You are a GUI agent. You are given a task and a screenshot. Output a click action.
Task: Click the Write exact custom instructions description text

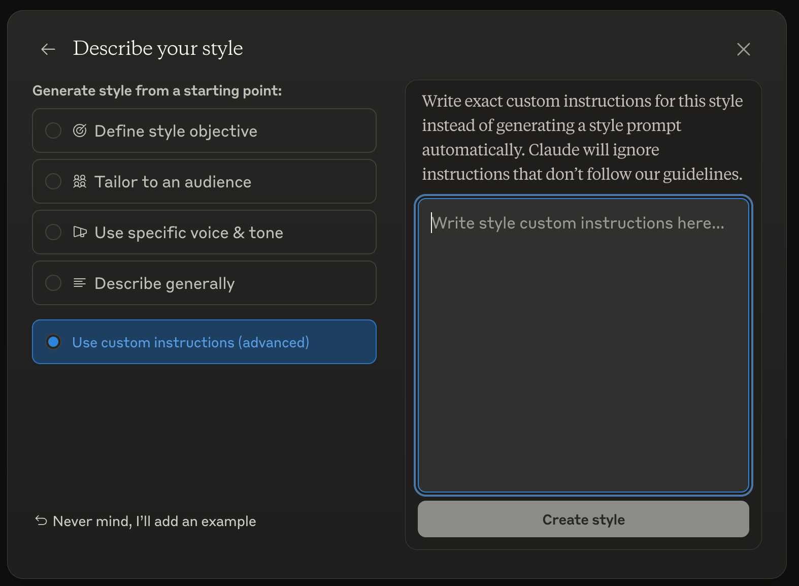pyautogui.click(x=582, y=137)
